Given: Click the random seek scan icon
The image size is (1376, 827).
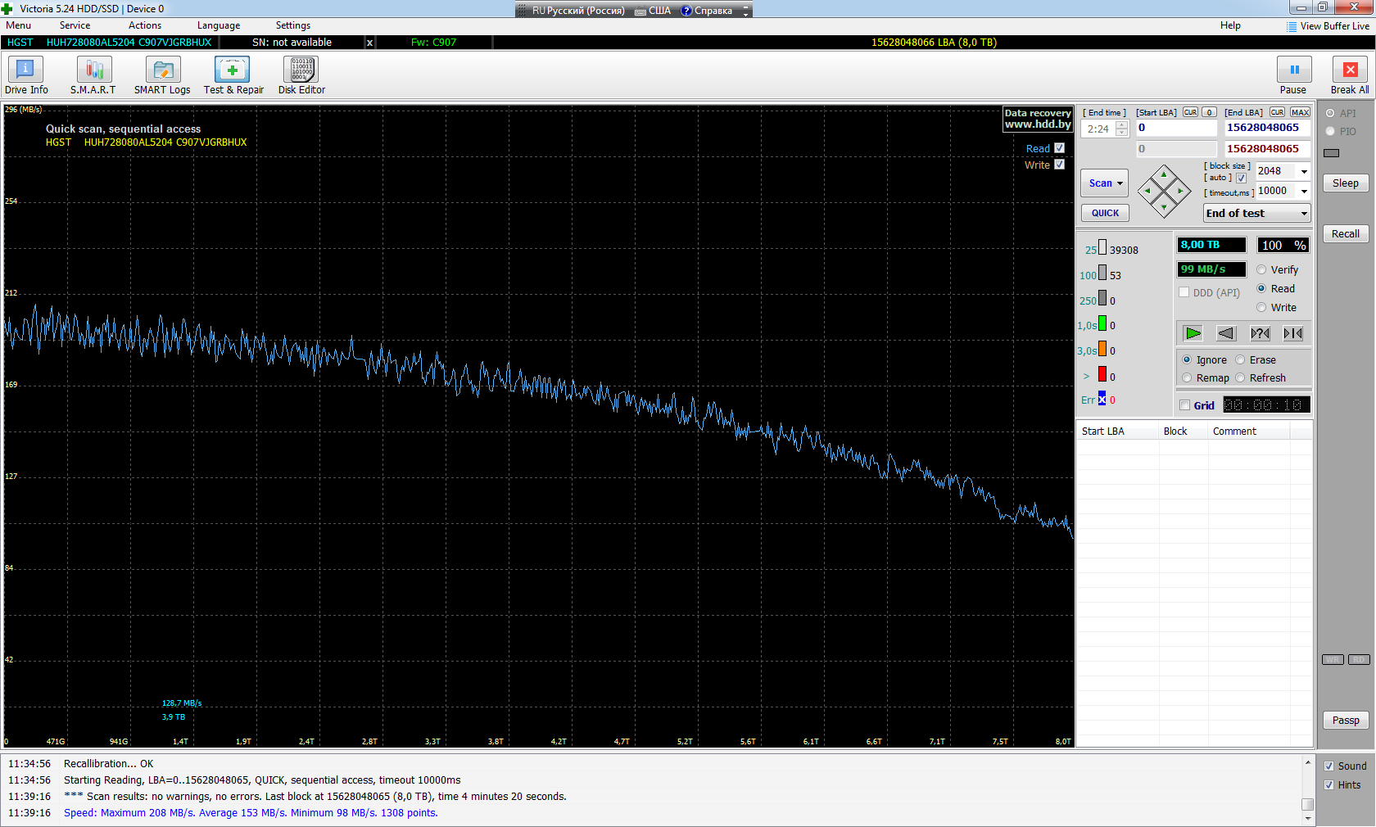Looking at the screenshot, I should point(1260,333).
